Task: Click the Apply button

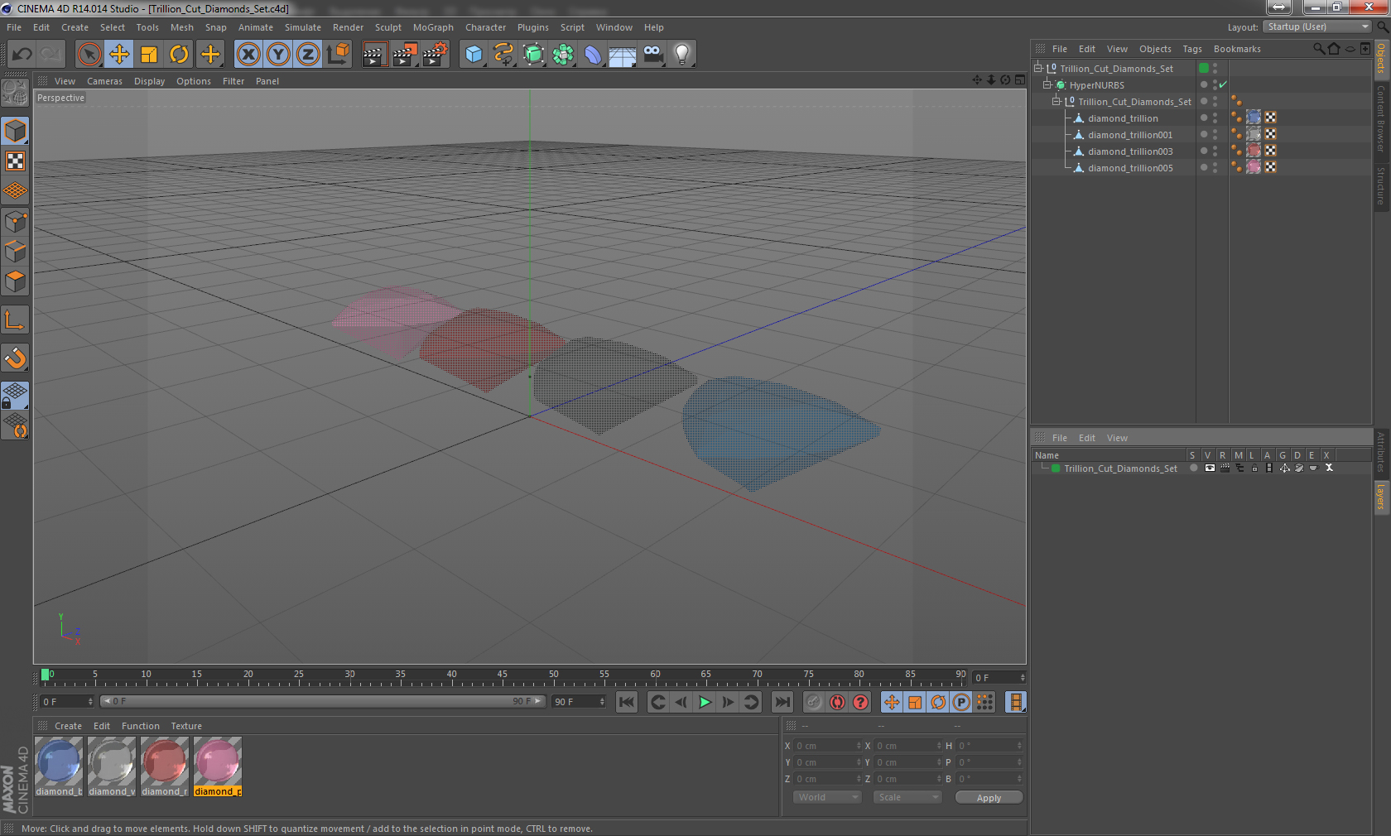Action: click(x=989, y=798)
